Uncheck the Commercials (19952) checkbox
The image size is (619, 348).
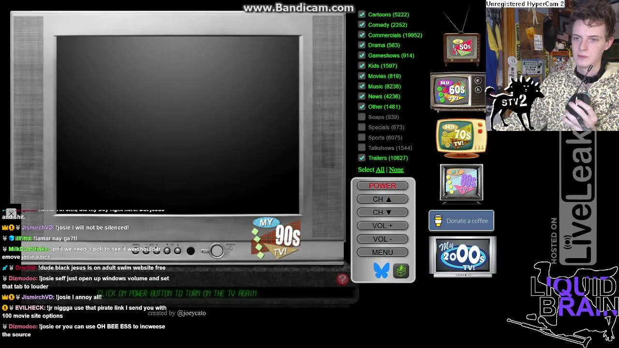[x=362, y=35]
